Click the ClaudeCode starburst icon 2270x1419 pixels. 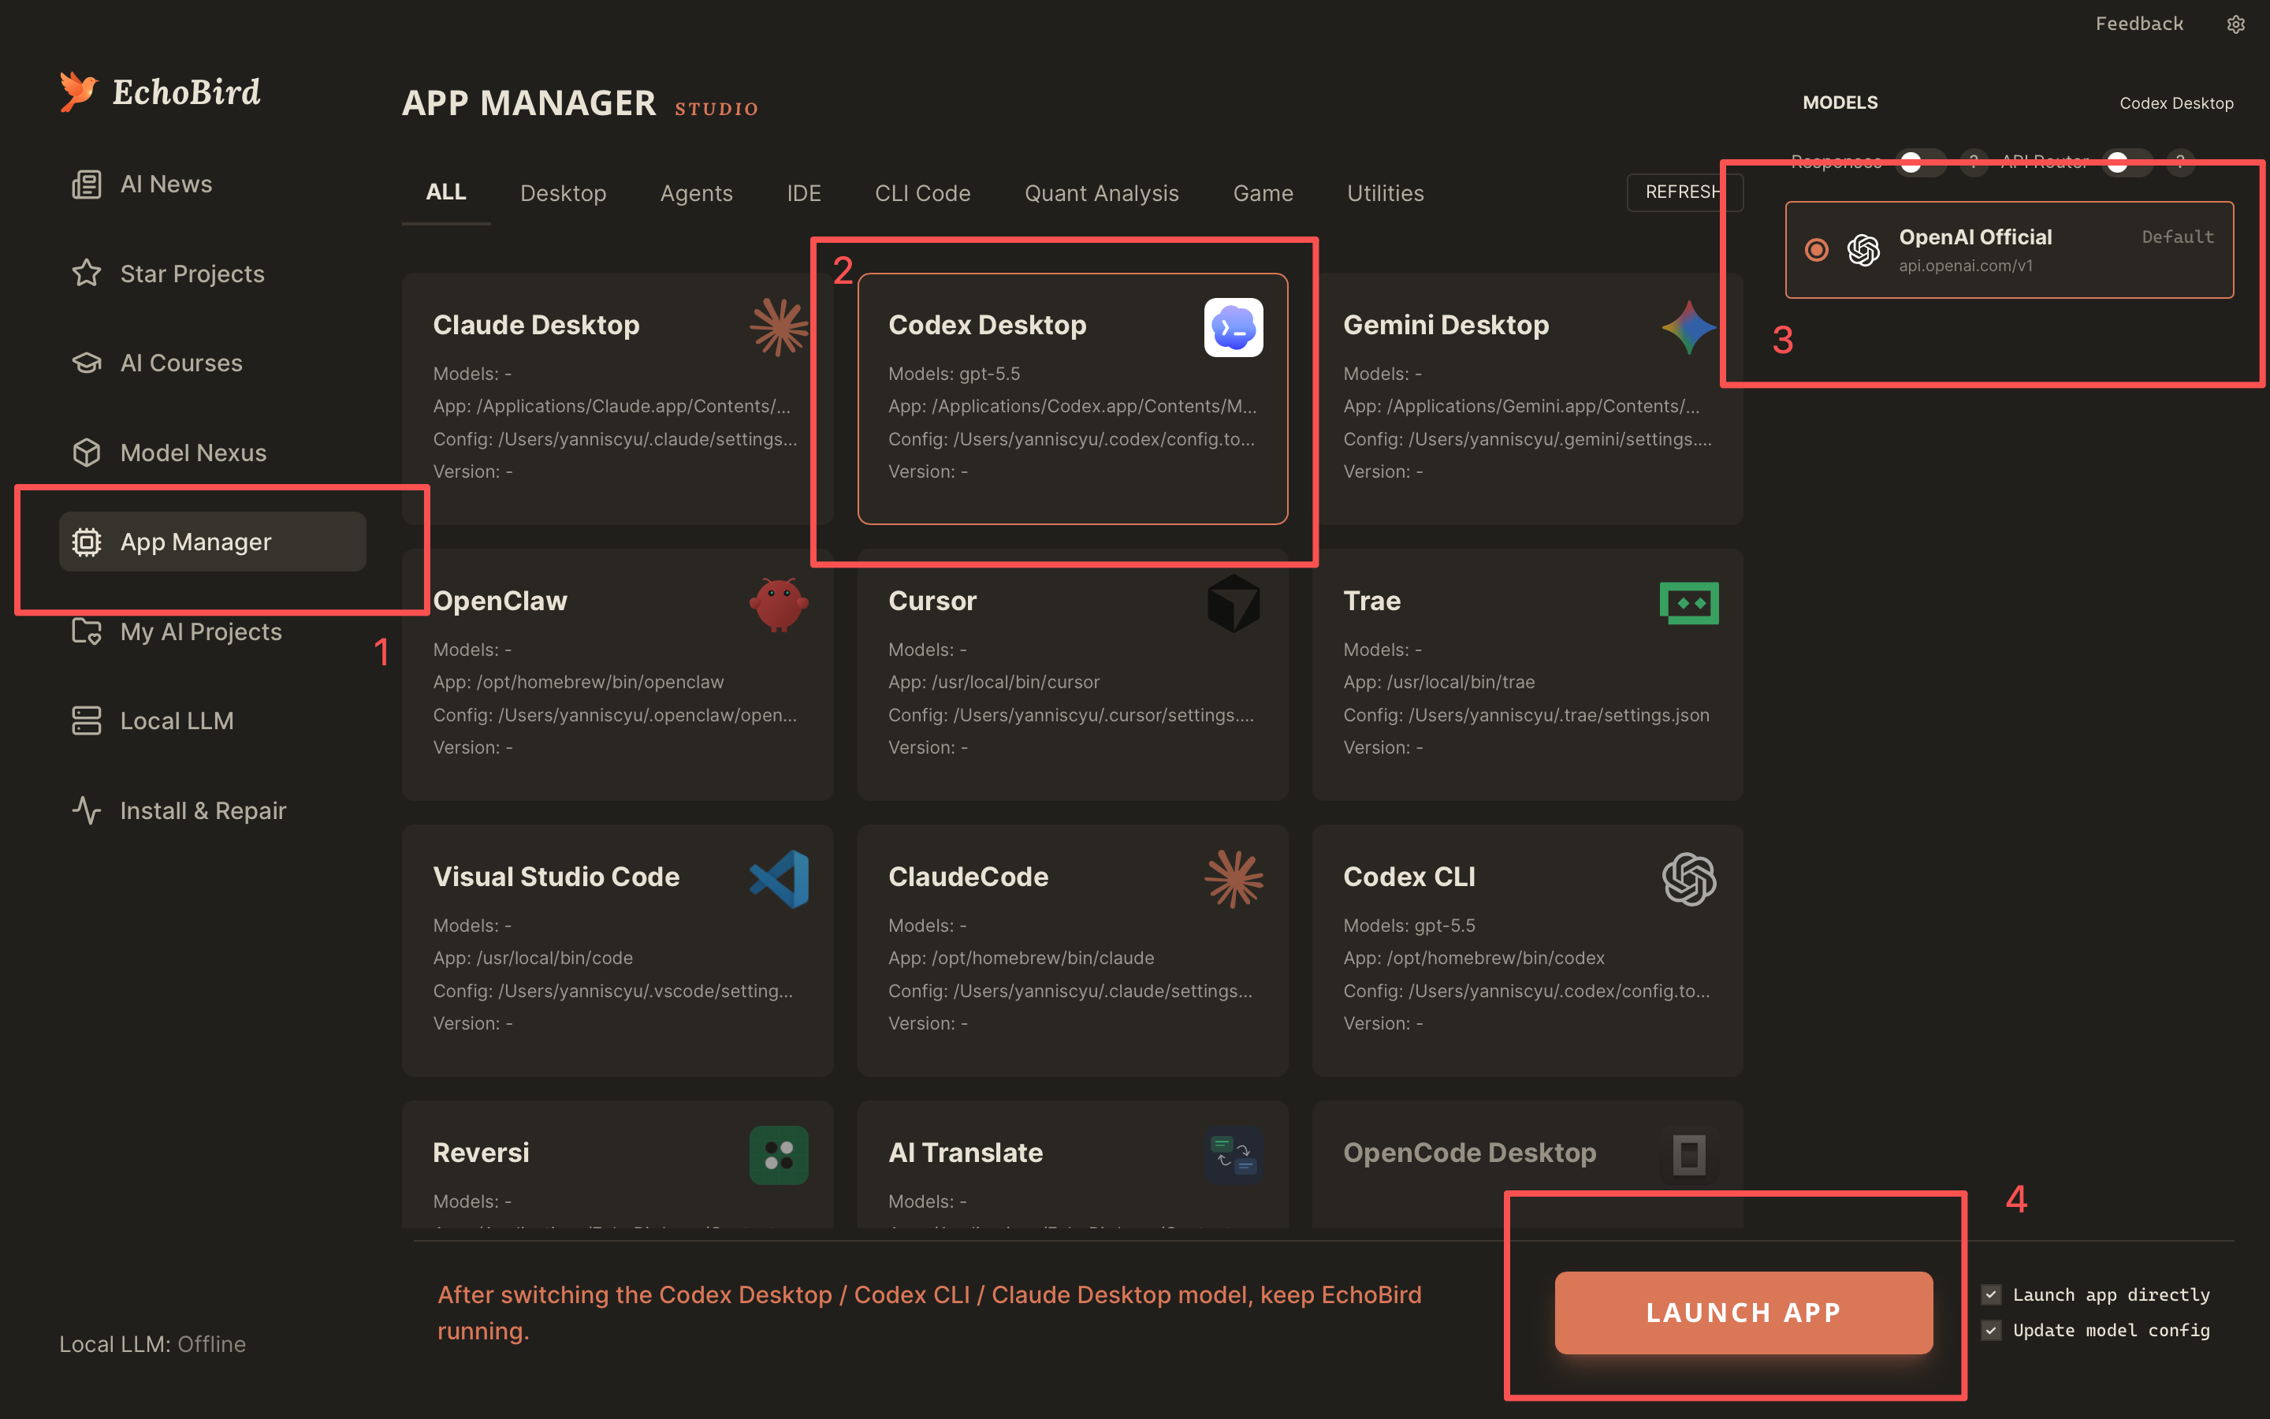point(1234,879)
